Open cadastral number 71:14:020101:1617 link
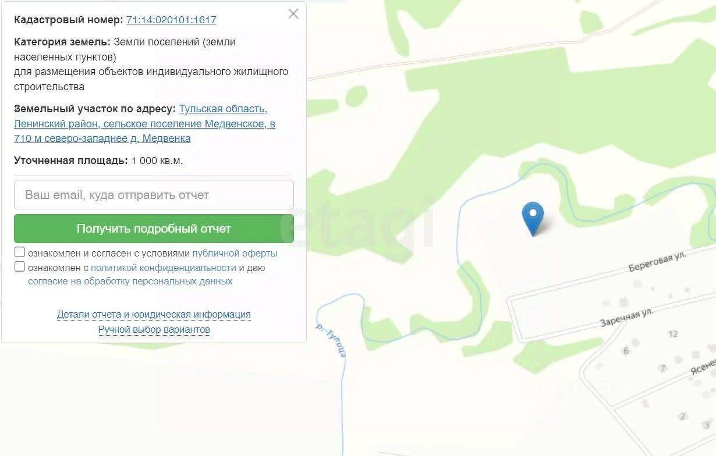The width and height of the screenshot is (716, 456). (x=171, y=20)
